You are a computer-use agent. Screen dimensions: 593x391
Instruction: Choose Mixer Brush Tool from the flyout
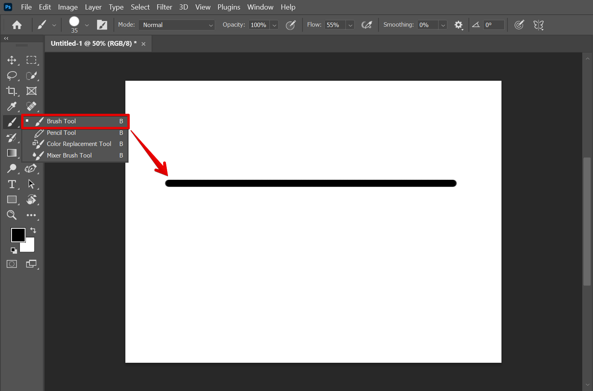69,156
